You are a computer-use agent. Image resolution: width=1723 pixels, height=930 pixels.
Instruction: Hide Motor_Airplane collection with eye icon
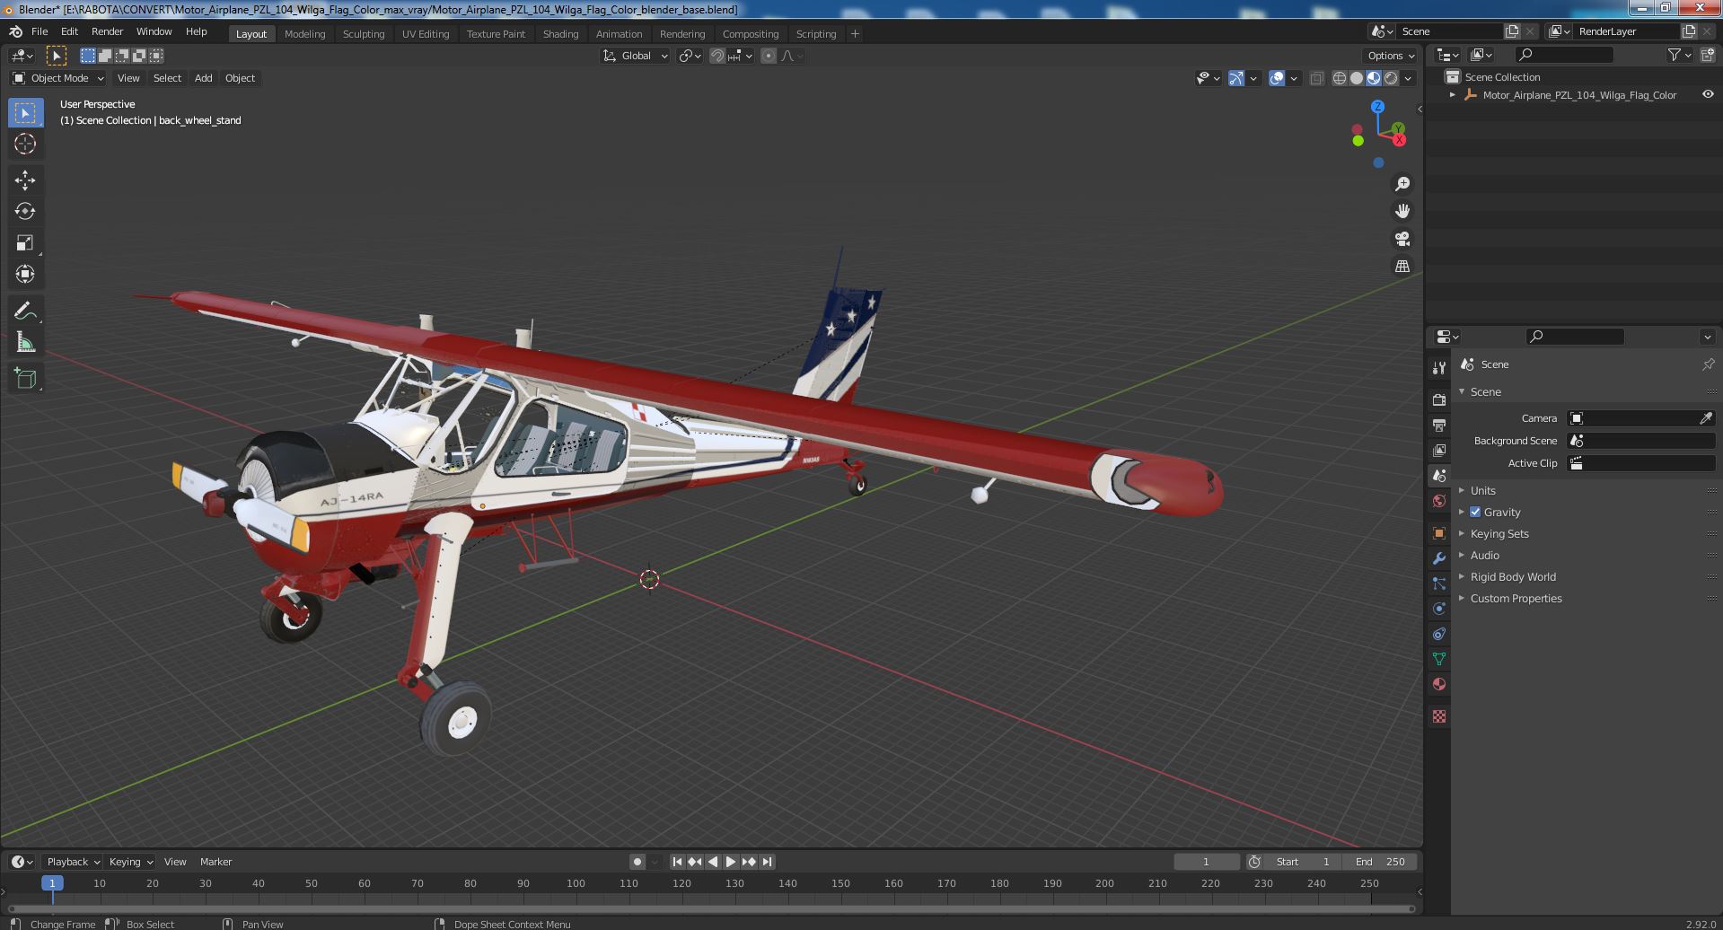pyautogui.click(x=1708, y=94)
